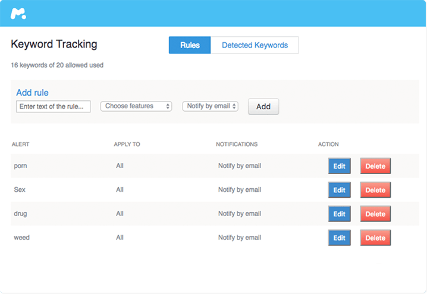Viewport: 427px width, 294px height.
Task: Edit the 'Sex' keyword rule
Action: click(340, 190)
